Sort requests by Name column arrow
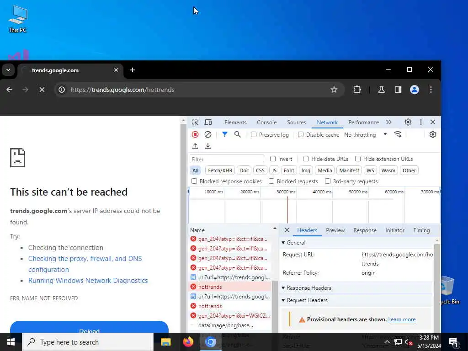The width and height of the screenshot is (468, 351). tap(275, 229)
